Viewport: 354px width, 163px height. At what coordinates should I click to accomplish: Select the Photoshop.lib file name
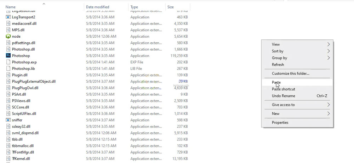(23, 69)
